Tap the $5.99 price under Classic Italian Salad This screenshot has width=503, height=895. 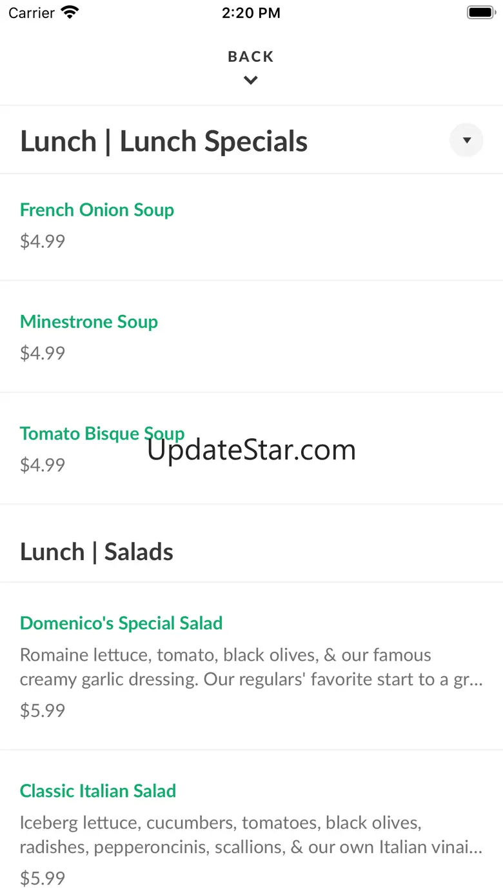43,878
